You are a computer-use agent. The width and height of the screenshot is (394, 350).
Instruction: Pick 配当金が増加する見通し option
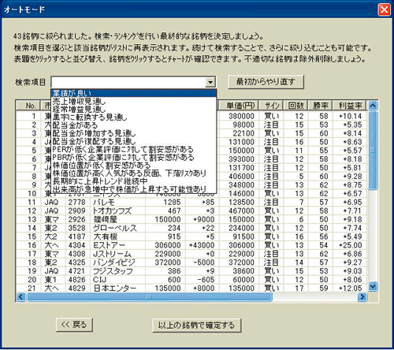click(x=133, y=133)
